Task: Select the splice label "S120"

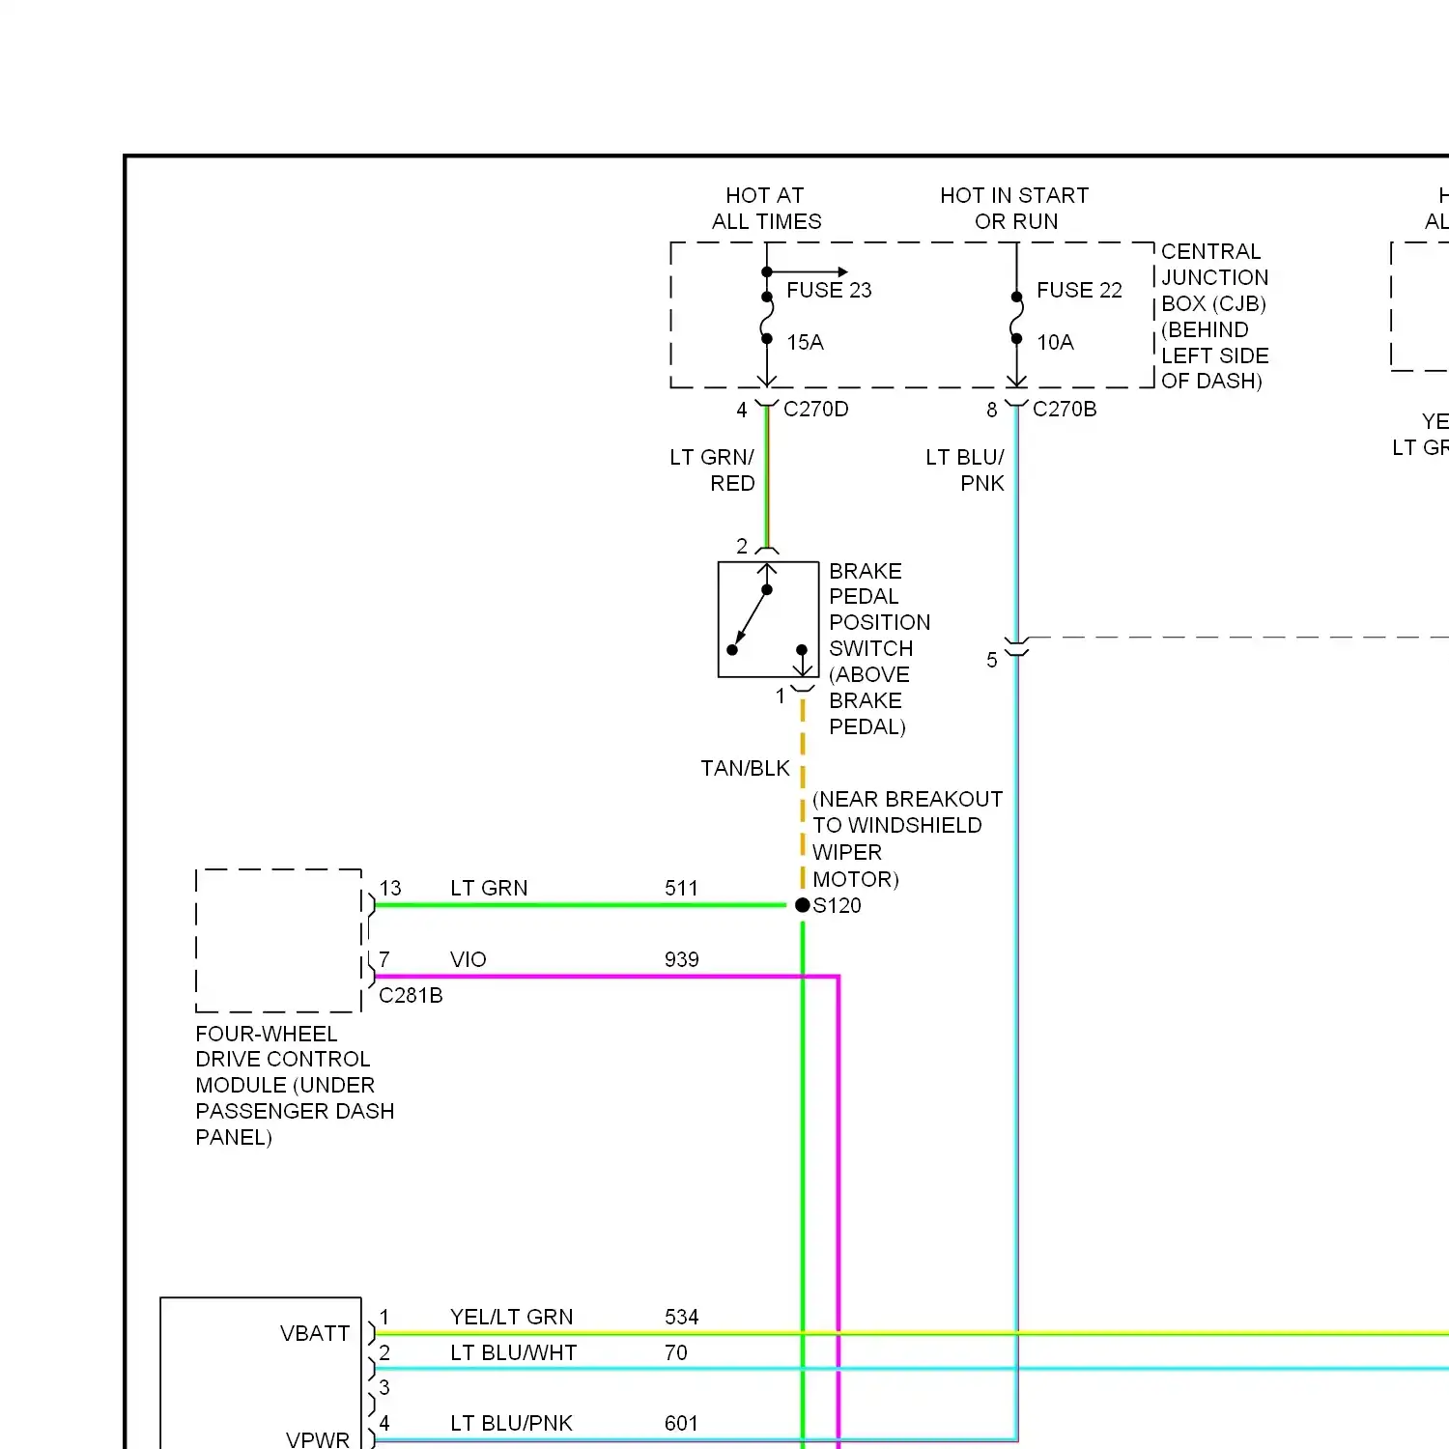Action: (x=837, y=905)
